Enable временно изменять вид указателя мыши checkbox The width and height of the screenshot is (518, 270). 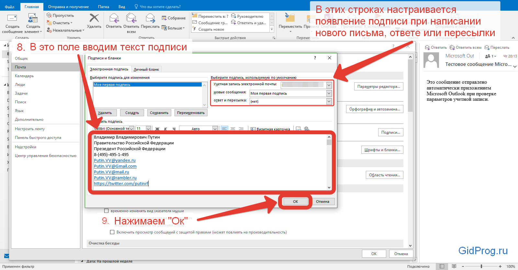pyautogui.click(x=106, y=211)
